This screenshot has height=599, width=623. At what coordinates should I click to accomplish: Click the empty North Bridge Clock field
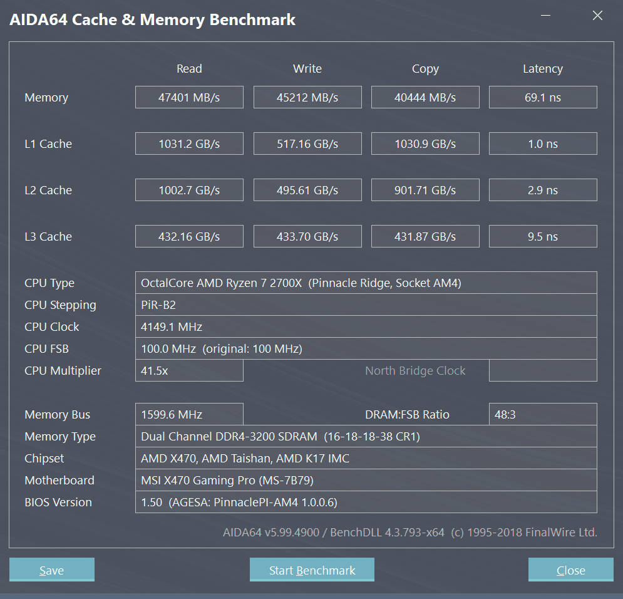(543, 371)
